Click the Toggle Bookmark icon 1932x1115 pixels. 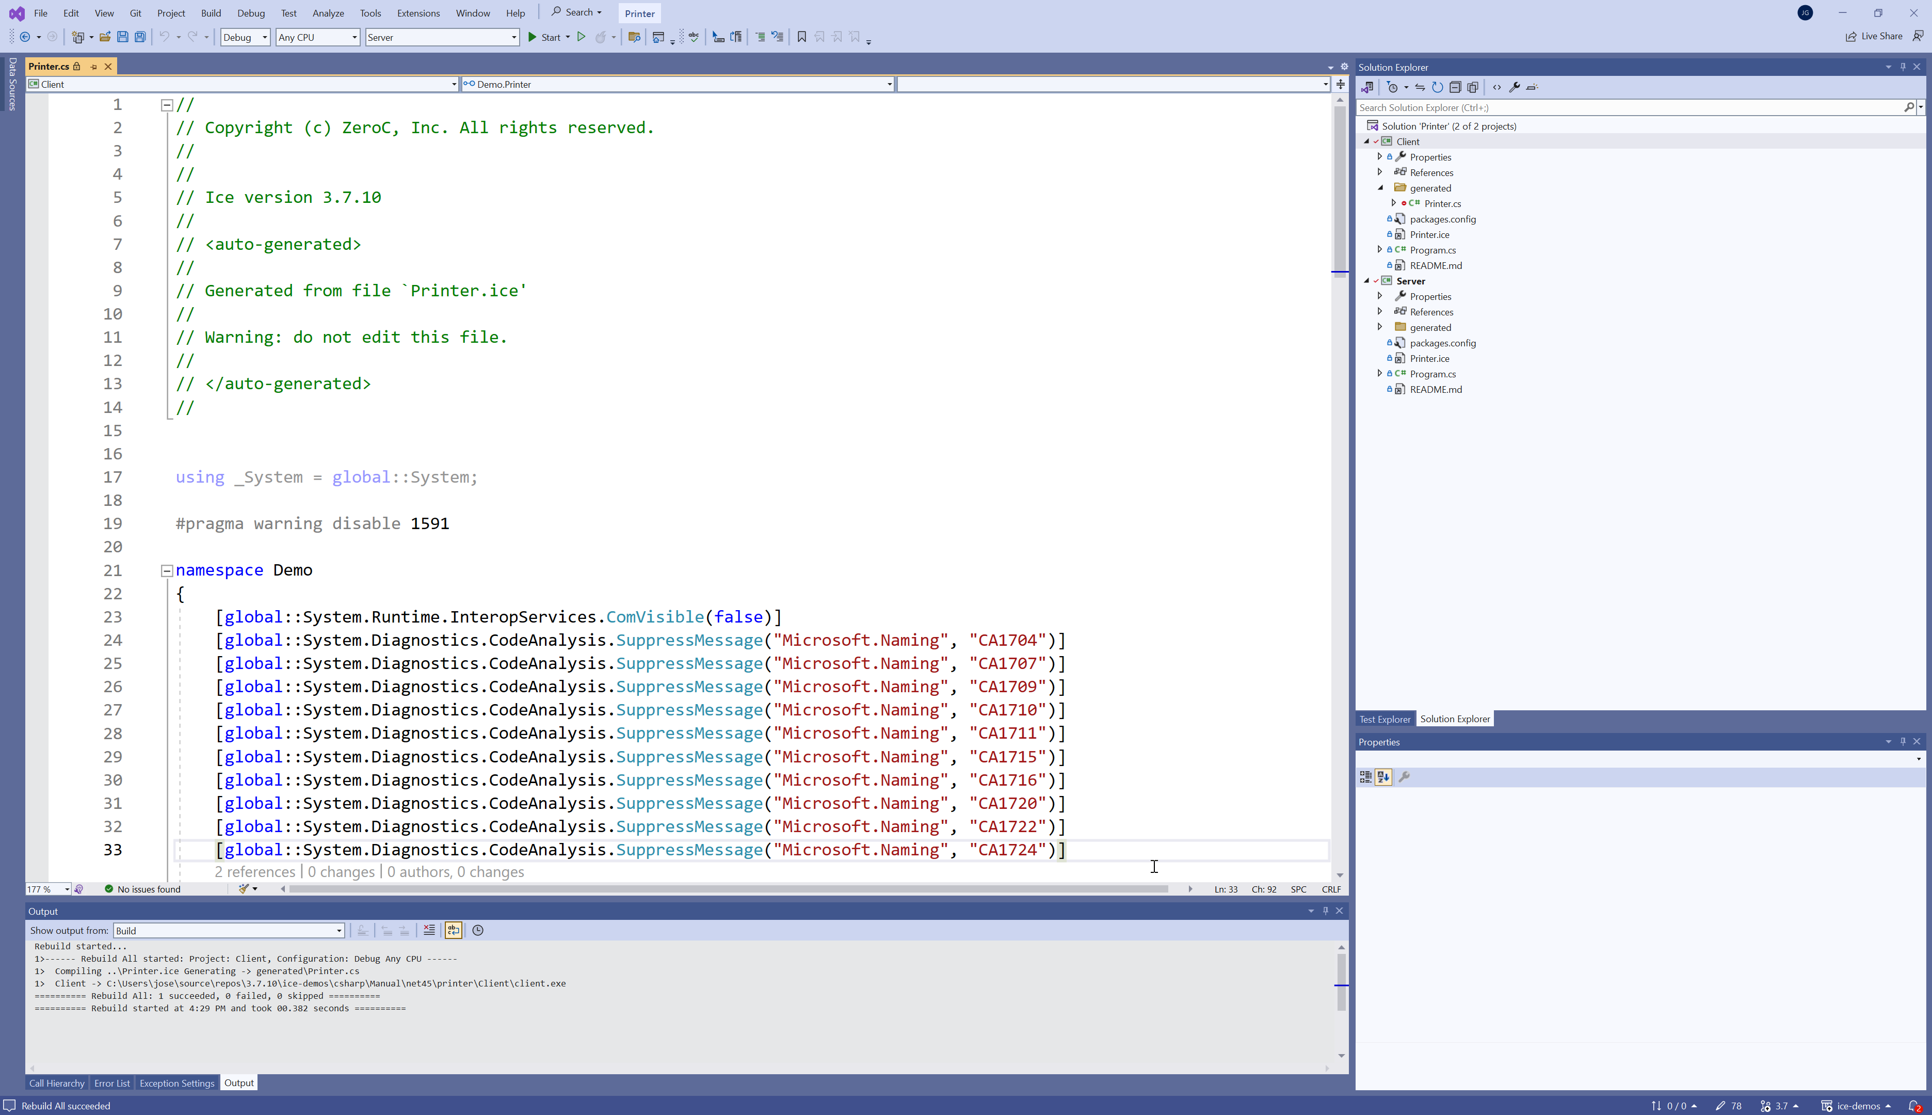(x=801, y=37)
